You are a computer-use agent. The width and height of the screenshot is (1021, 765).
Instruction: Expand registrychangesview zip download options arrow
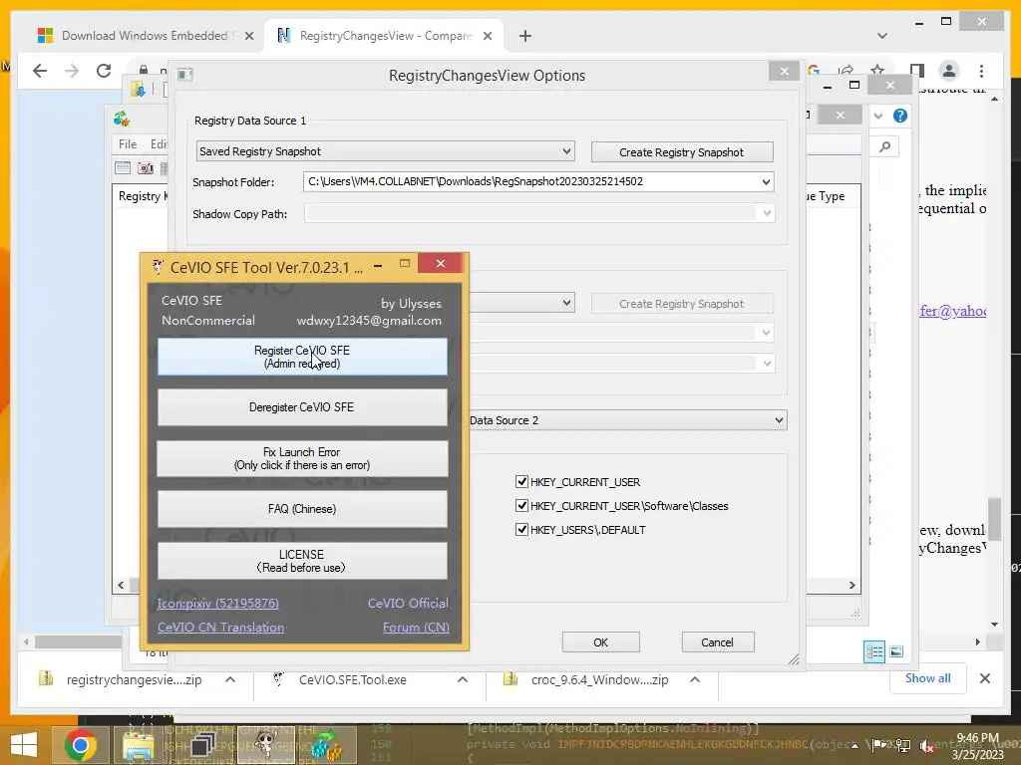tap(230, 679)
